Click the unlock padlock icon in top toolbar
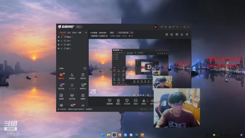This screenshot has height=138, width=245. (x=171, y=34)
